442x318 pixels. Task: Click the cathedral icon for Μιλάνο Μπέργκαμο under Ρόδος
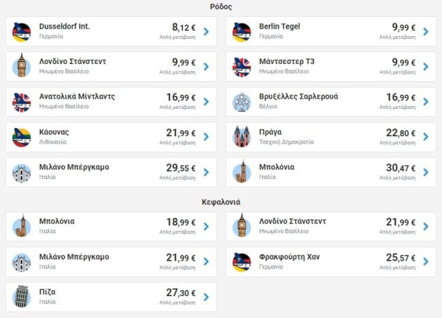[x=22, y=172]
